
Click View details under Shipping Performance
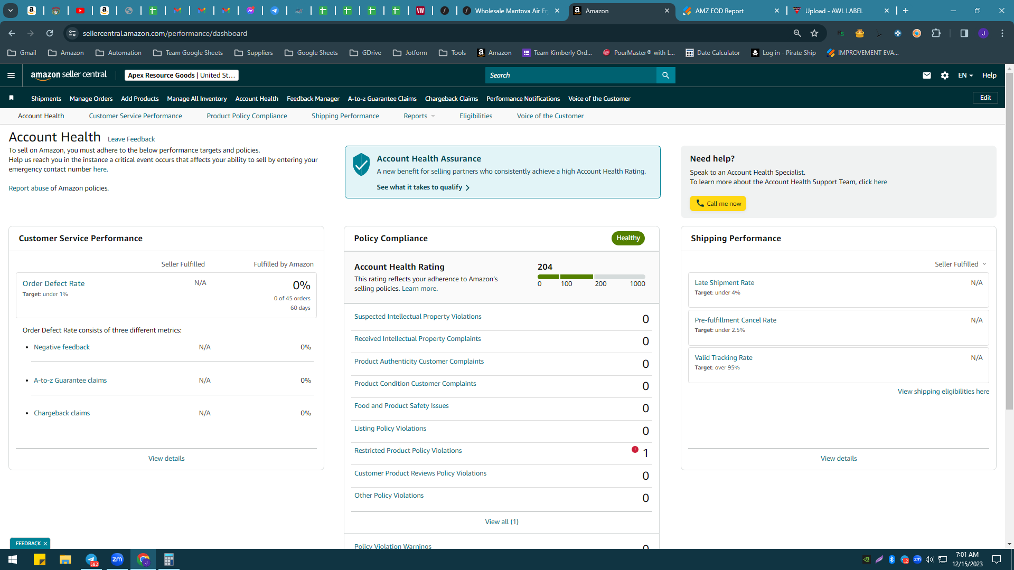pos(839,459)
